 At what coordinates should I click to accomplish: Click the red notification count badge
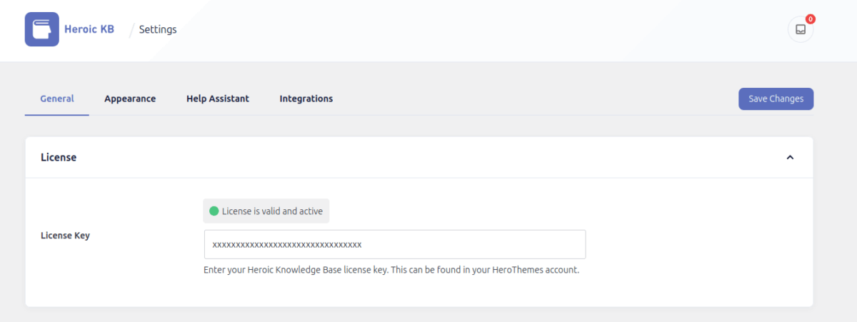tap(810, 19)
